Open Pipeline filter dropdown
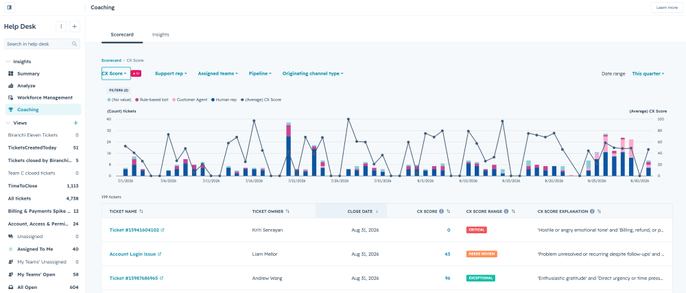 (x=260, y=74)
